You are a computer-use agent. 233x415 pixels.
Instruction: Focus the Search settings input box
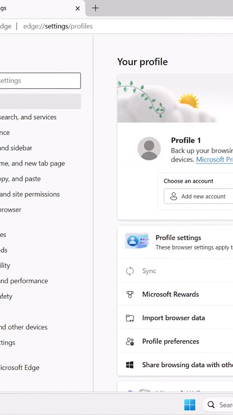[40, 81]
